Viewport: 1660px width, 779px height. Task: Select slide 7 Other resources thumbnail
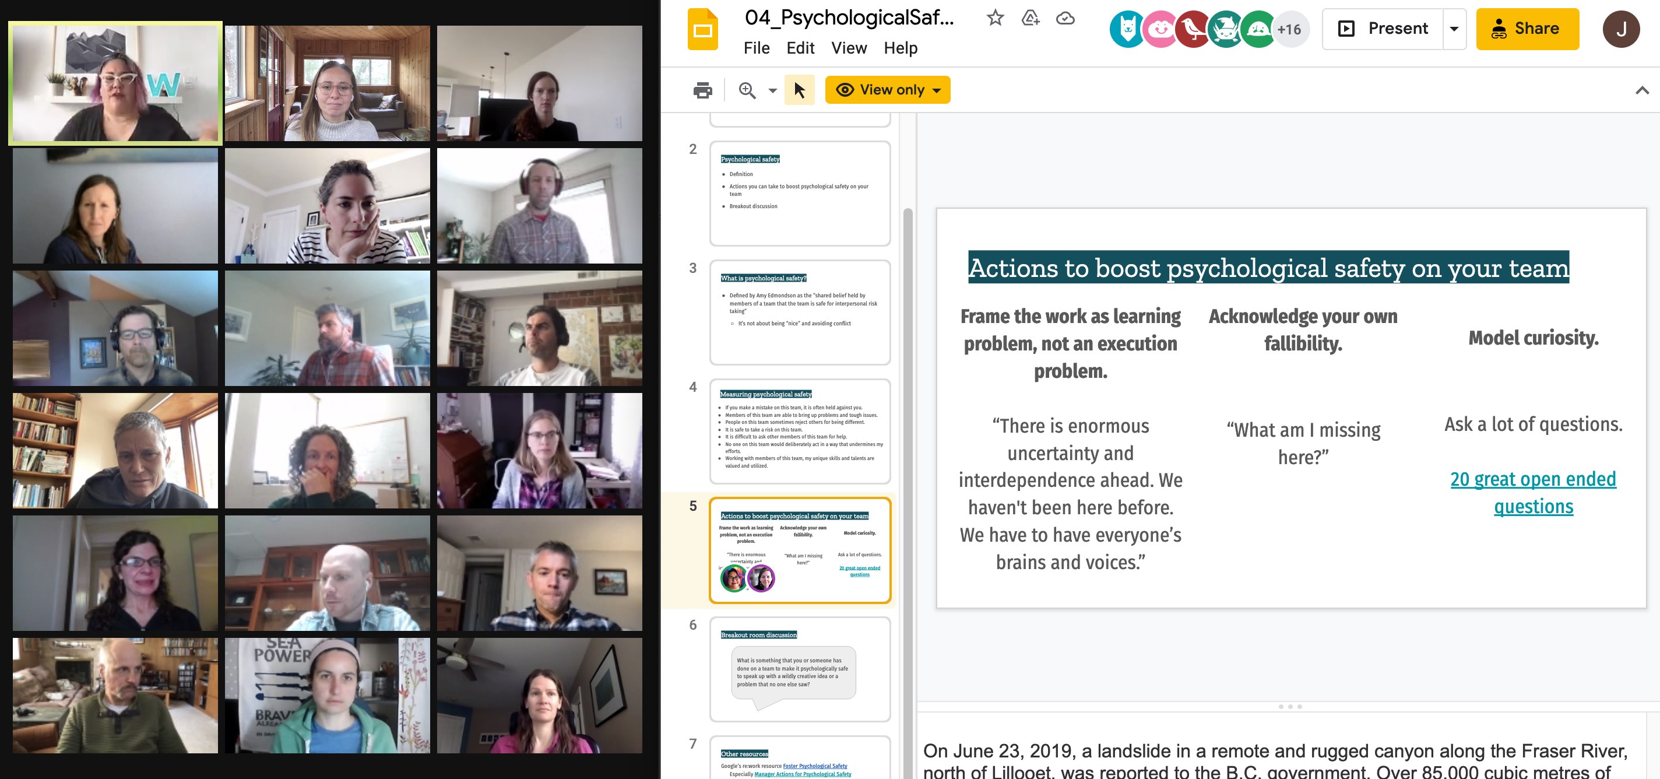(800, 758)
